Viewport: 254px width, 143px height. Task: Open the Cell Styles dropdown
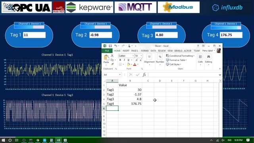tap(174, 64)
